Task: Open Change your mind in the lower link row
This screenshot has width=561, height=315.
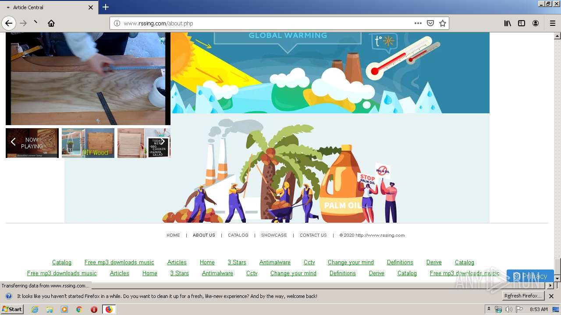Action: click(293, 273)
